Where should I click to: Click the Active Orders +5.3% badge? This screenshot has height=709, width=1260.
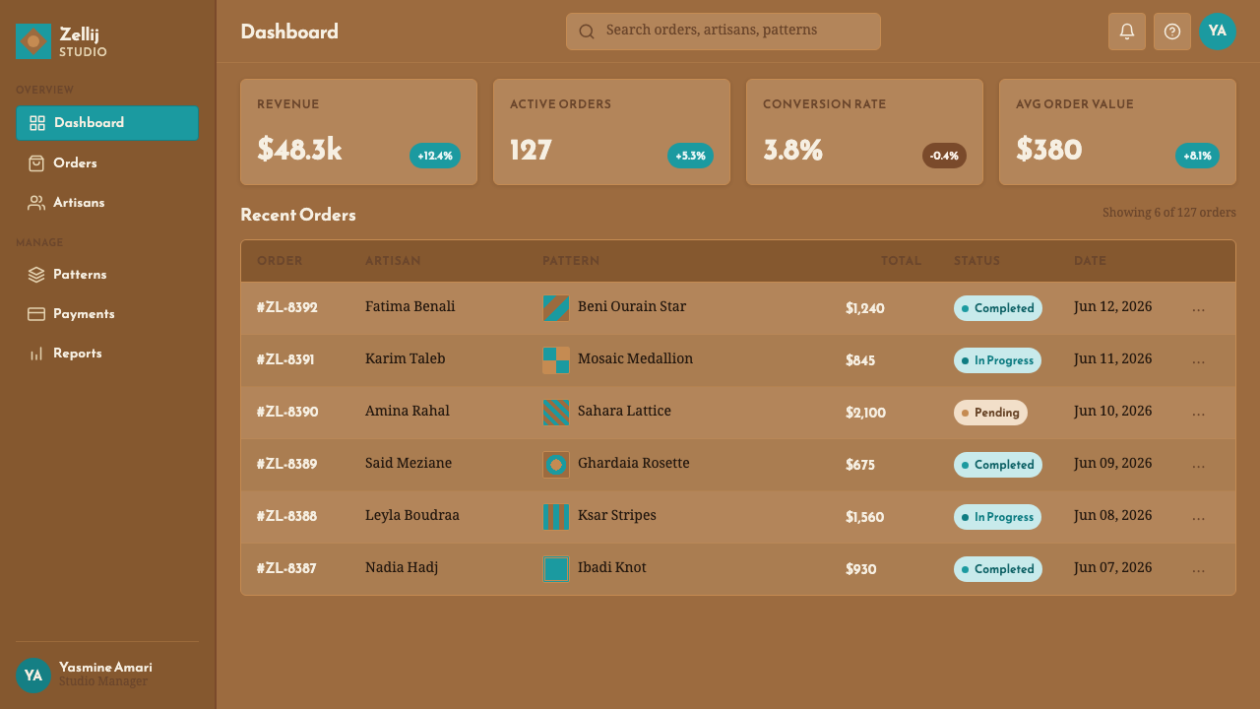tap(691, 156)
